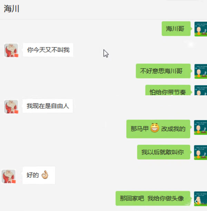Select the 你今天又不叫我 message bubble
The height and width of the screenshot is (211, 207).
[48, 50]
